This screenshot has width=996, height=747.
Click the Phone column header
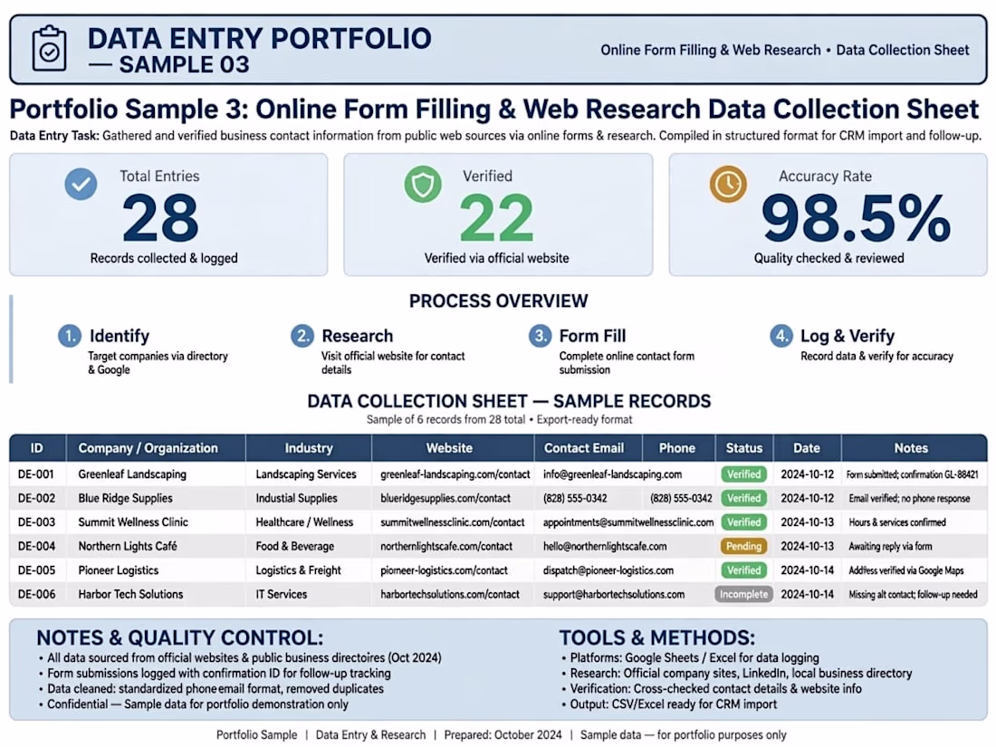coord(677,448)
